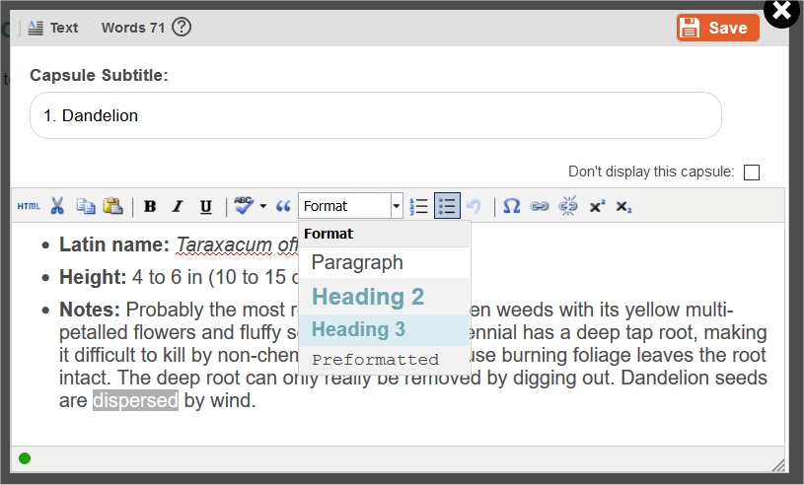Check Don't display this capsule

tap(752, 173)
